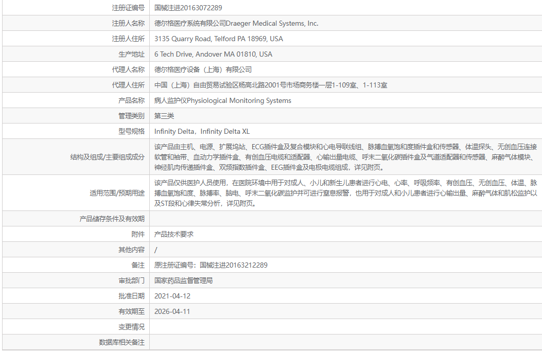Select approving department 国家药品监督管理局
Screen dimensions: 542x352
pos(184,280)
